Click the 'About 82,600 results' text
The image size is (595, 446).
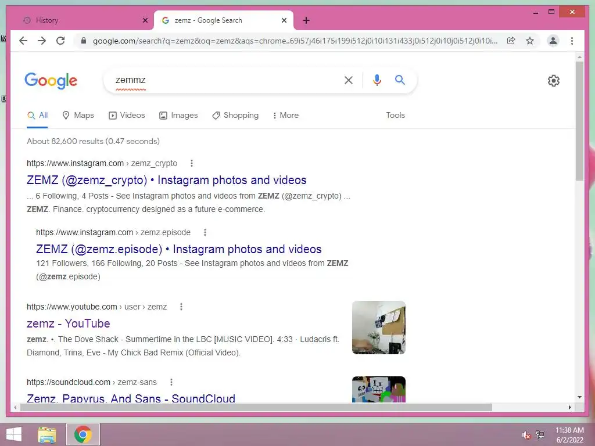[x=93, y=141]
